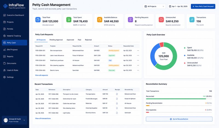Click blue Available legend dot

pos(185,56)
